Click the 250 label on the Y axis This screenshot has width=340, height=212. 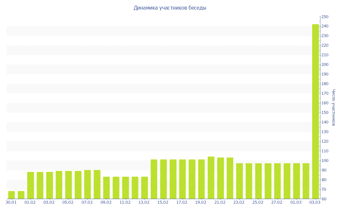click(325, 17)
